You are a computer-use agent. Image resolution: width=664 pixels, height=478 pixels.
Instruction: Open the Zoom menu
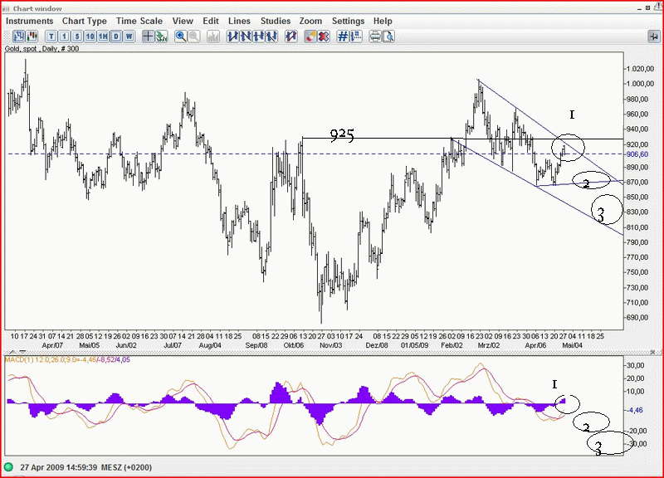[x=310, y=21]
